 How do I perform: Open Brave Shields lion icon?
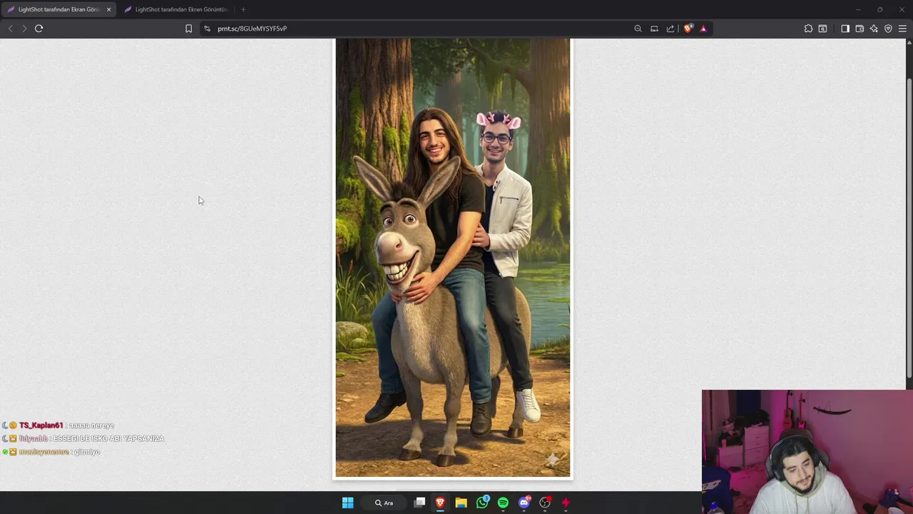[x=688, y=29]
